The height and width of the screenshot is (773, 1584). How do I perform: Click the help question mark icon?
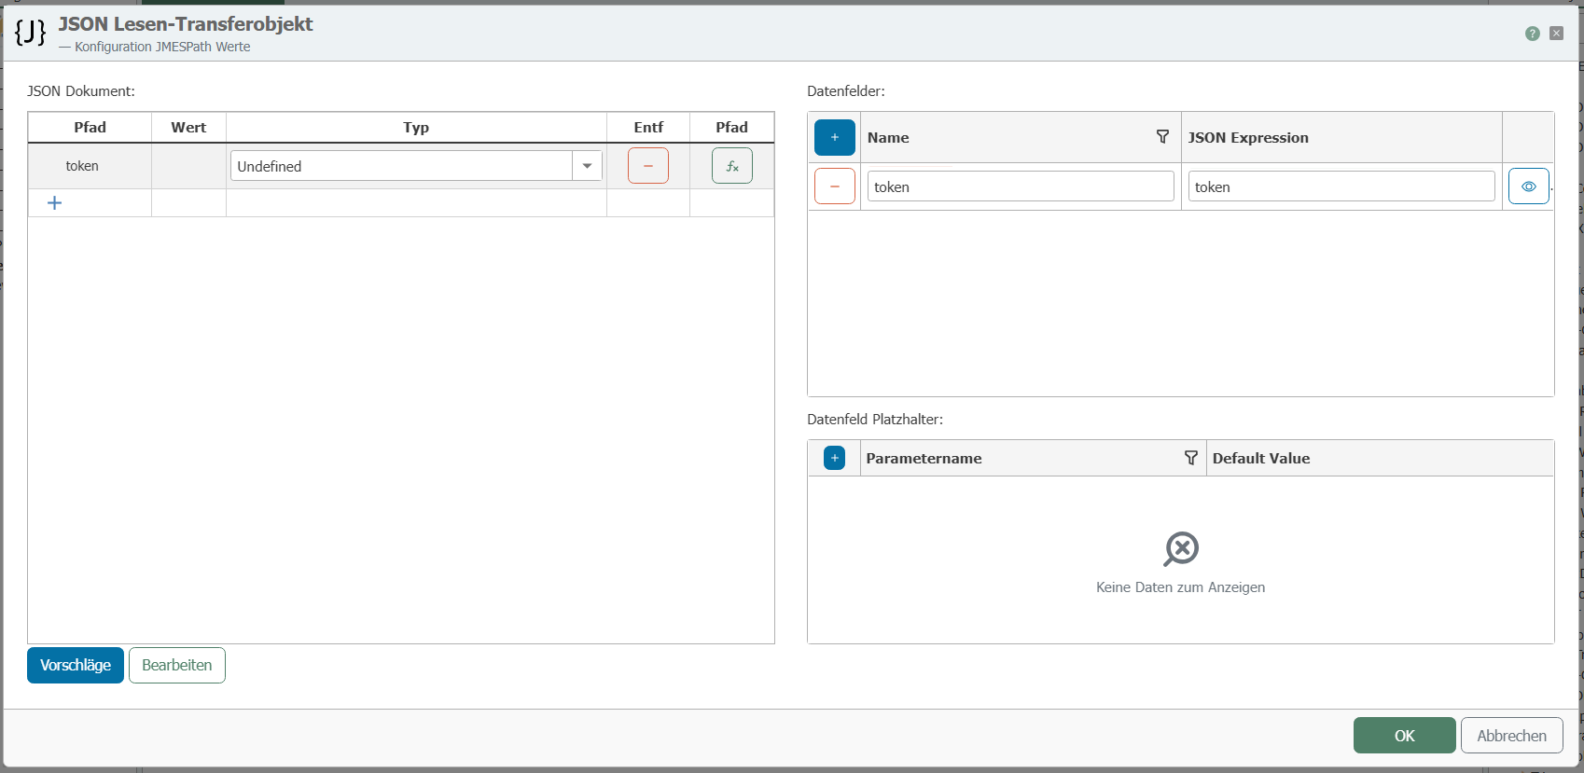pos(1532,34)
